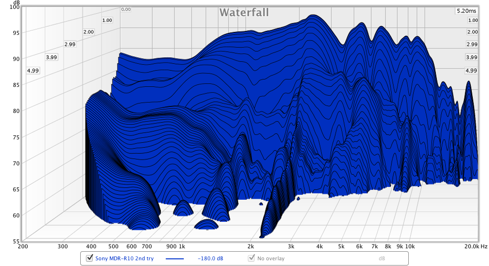
Task: Click the 600 frequency axis label
Action: (x=131, y=246)
